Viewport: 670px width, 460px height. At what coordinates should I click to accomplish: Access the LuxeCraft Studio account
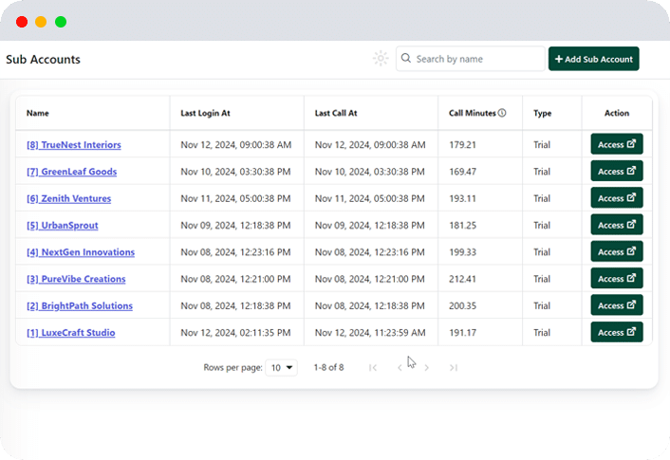617,332
